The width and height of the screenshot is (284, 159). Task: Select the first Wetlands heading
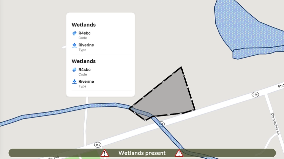click(84, 25)
